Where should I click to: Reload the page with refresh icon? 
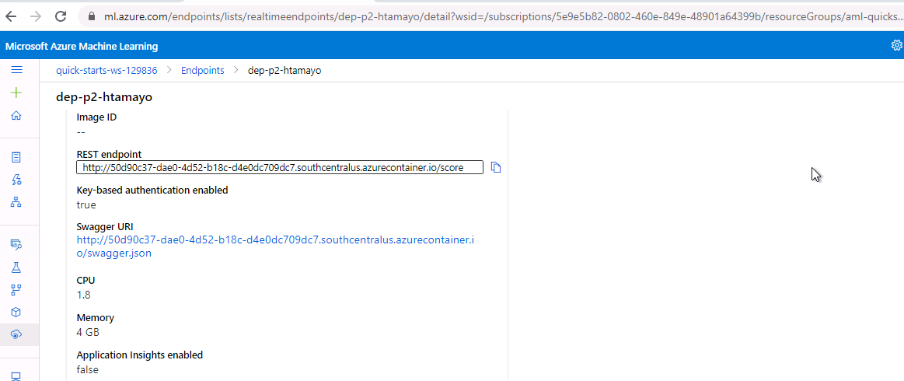point(61,16)
